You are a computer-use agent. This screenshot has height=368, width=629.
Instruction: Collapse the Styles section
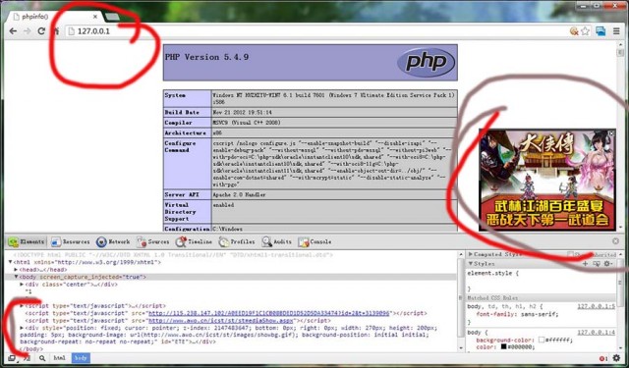click(482, 263)
